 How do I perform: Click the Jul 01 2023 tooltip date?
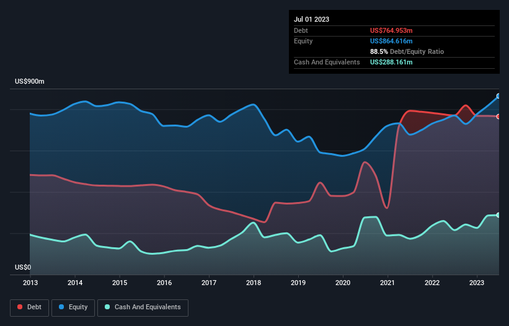[x=312, y=19]
